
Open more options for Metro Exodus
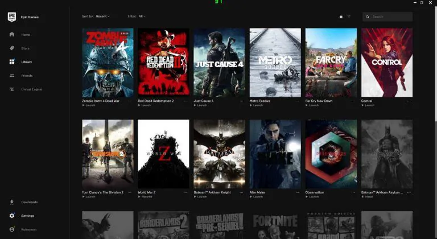[x=298, y=101]
